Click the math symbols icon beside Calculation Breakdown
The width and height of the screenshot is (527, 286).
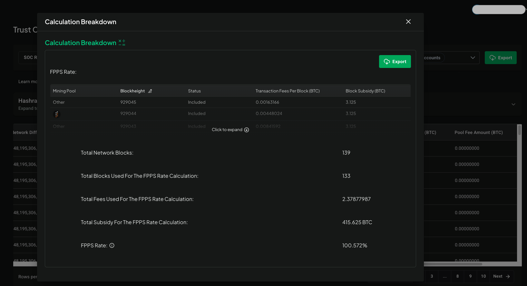(122, 43)
